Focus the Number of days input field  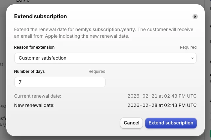60,82
